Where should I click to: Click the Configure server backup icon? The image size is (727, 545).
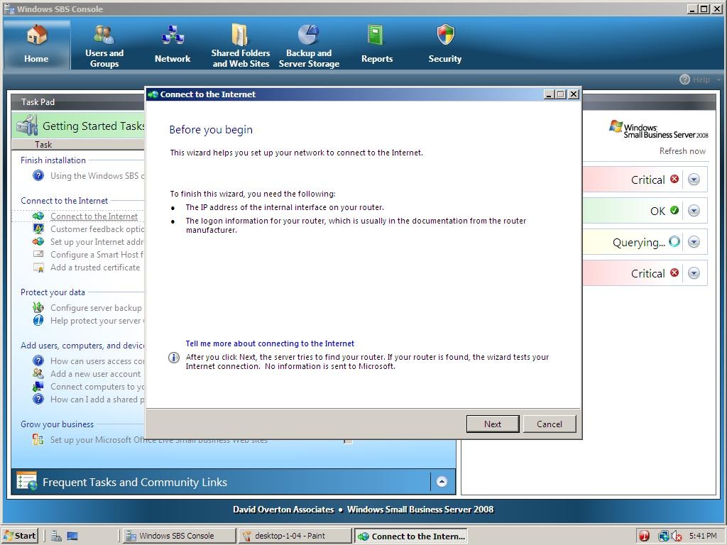38,307
